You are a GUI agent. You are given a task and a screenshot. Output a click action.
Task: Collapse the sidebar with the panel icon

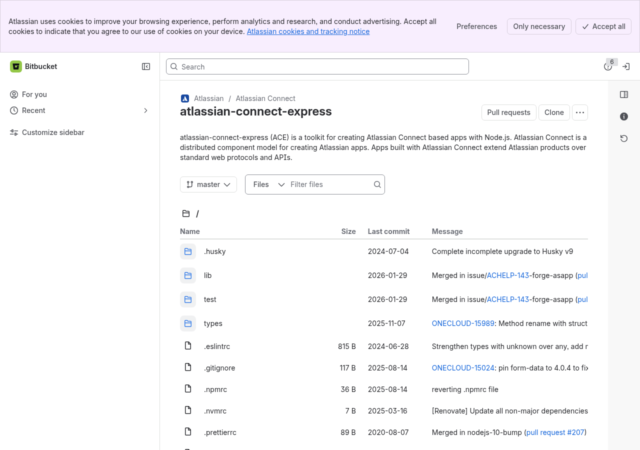pos(146,66)
